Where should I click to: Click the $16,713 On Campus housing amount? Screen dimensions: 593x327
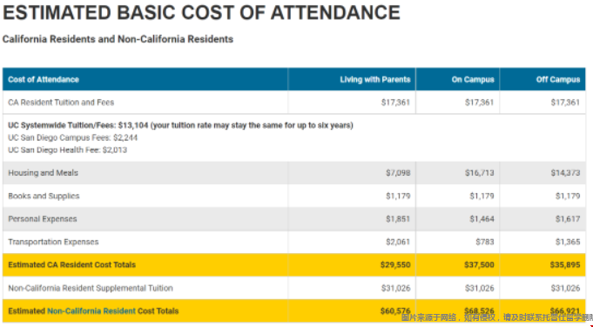click(x=480, y=173)
